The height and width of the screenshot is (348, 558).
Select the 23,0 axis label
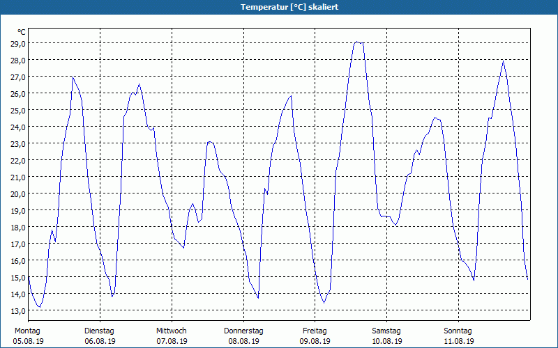click(x=18, y=143)
